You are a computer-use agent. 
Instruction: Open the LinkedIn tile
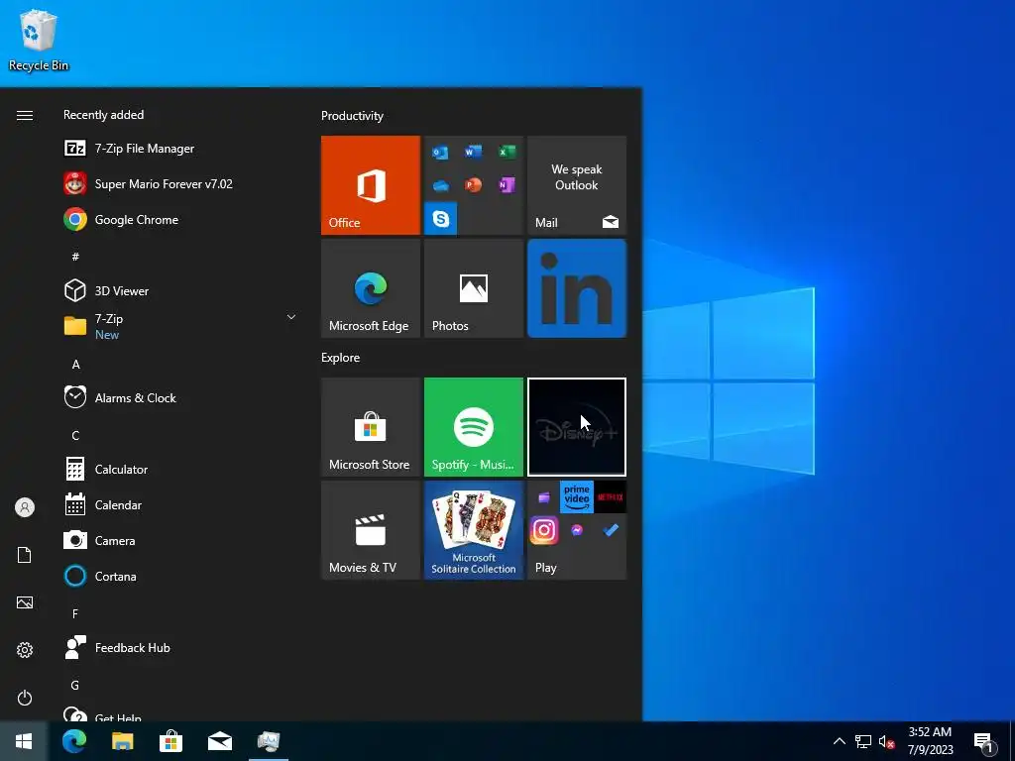tap(577, 288)
